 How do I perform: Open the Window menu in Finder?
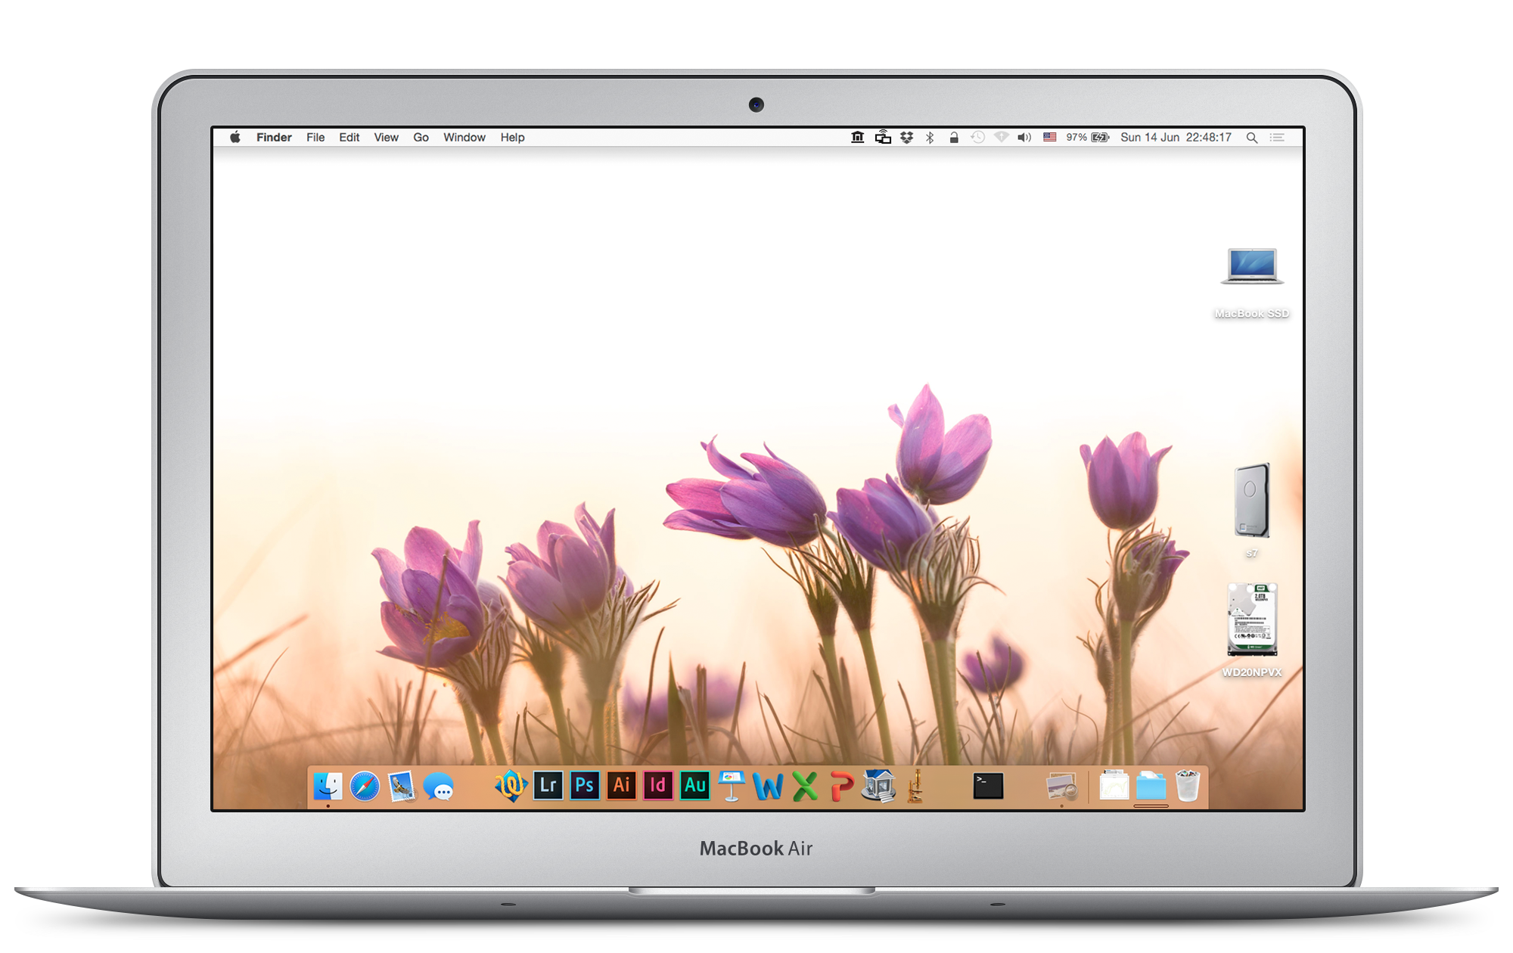(x=462, y=137)
